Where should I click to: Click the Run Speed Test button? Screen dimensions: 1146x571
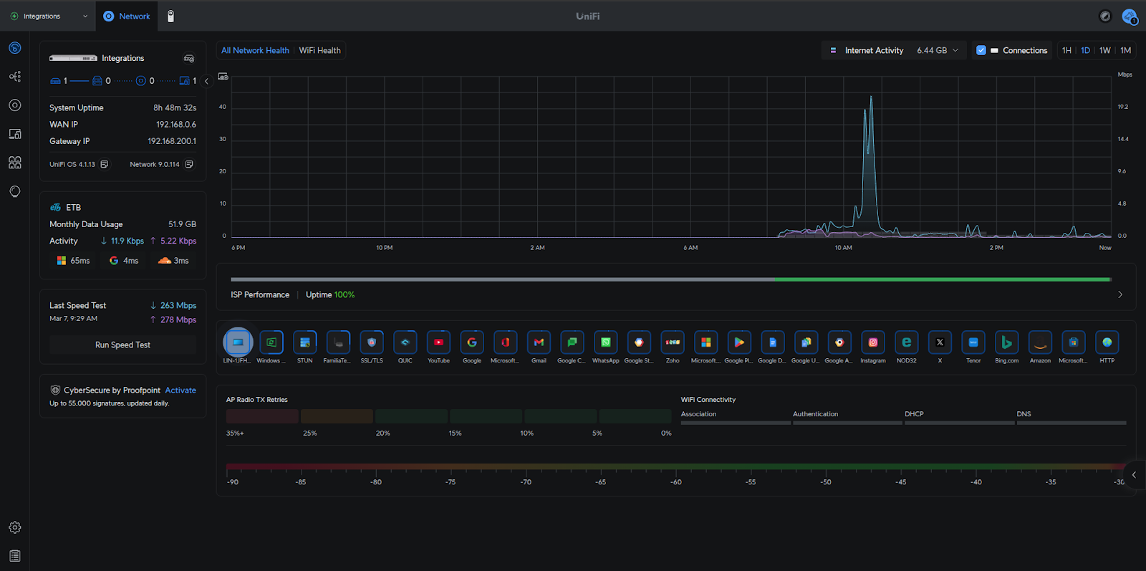[x=122, y=345]
